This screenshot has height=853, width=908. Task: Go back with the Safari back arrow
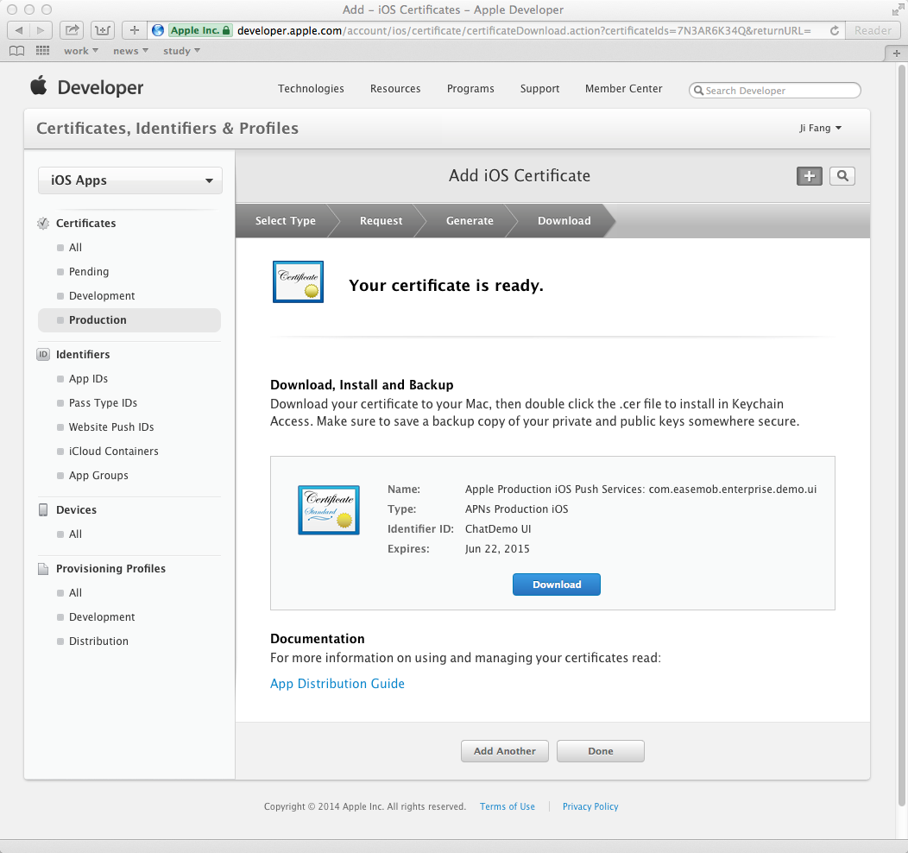click(x=18, y=30)
